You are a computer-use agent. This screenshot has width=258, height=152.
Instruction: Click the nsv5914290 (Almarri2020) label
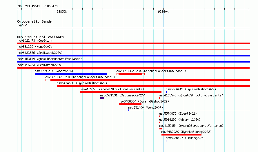[180, 120]
